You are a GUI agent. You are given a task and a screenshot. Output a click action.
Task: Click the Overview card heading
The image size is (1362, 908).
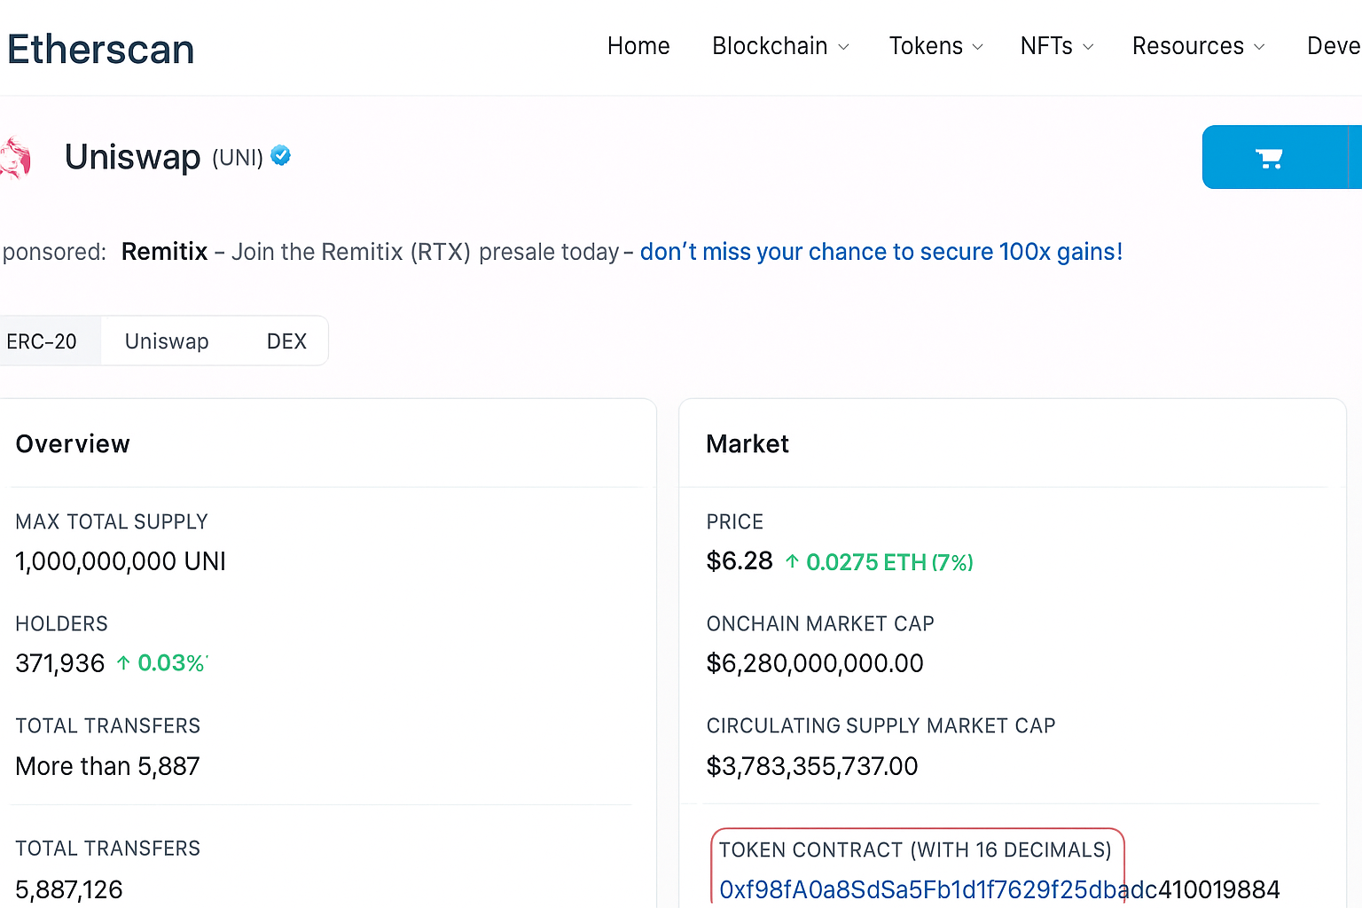[x=73, y=444]
